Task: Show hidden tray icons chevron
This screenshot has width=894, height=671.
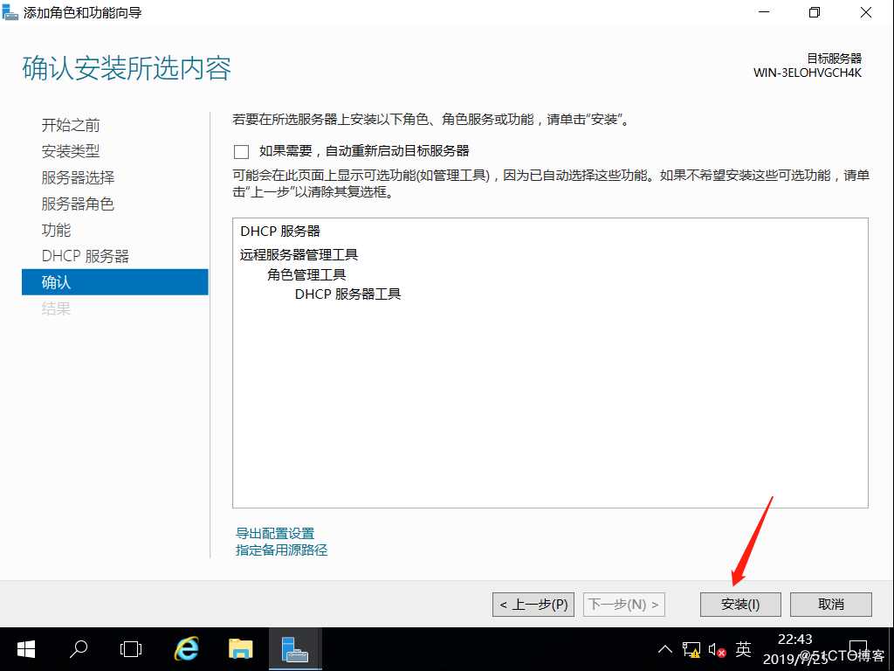Action: point(664,649)
